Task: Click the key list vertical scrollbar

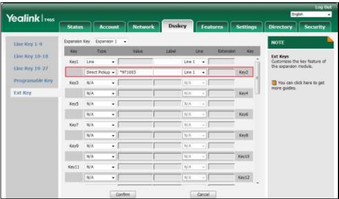Action: point(257,78)
